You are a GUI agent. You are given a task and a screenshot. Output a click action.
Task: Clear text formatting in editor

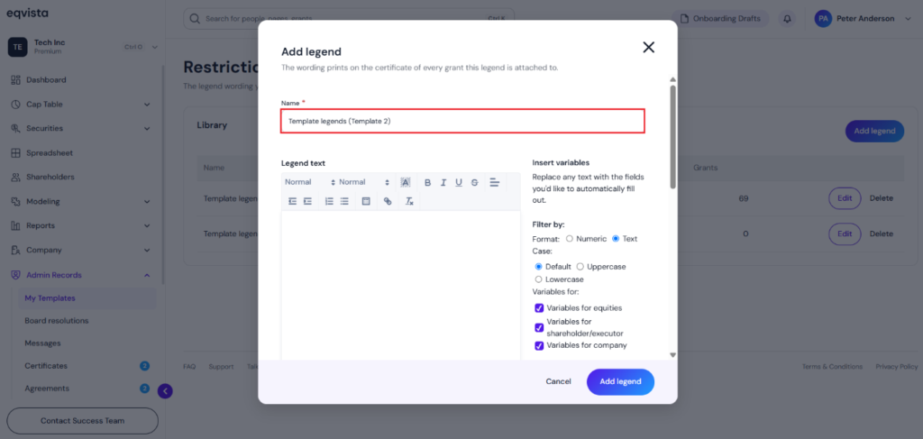click(409, 201)
